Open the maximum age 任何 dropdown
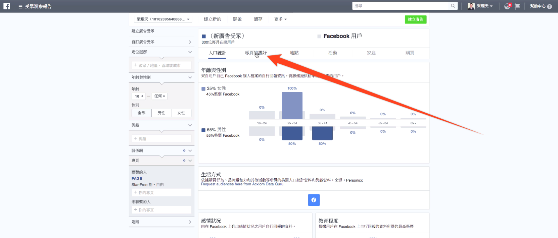The height and width of the screenshot is (238, 558). pyautogui.click(x=159, y=96)
